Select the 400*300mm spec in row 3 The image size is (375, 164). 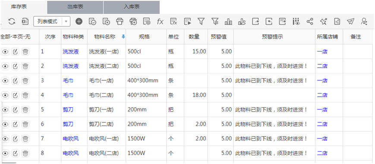coord(143,81)
